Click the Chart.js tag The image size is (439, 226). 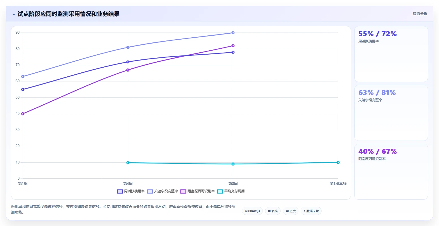click(252, 211)
